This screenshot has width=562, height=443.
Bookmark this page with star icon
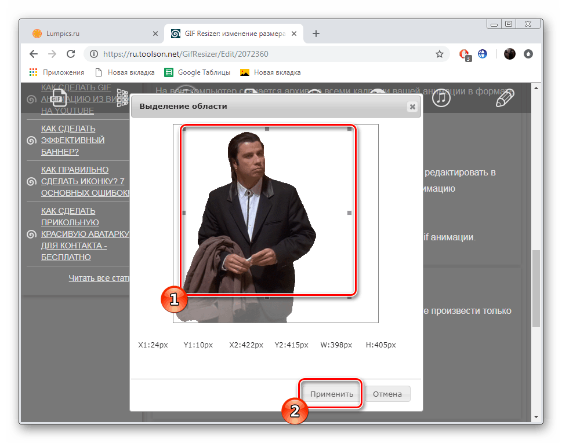(x=440, y=54)
